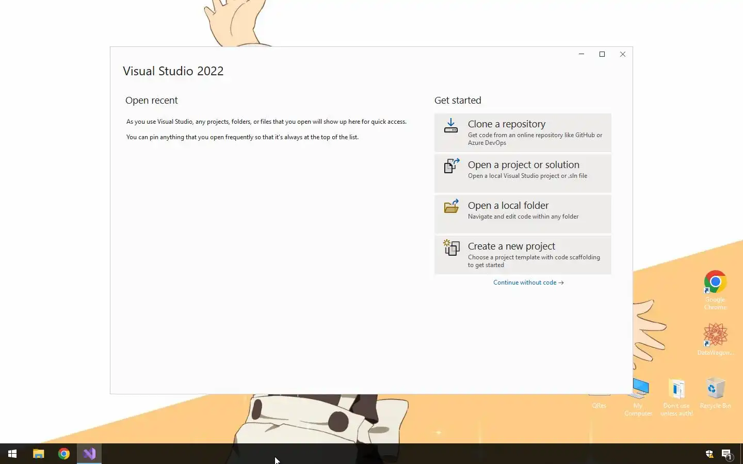Click 'You can pin anything' hint text

click(x=242, y=137)
